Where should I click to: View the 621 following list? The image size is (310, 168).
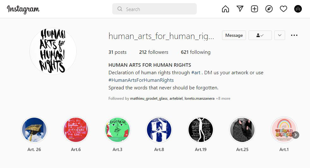pyautogui.click(x=196, y=52)
